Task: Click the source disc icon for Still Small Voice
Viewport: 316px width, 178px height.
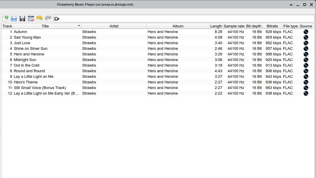Action: tap(306, 88)
